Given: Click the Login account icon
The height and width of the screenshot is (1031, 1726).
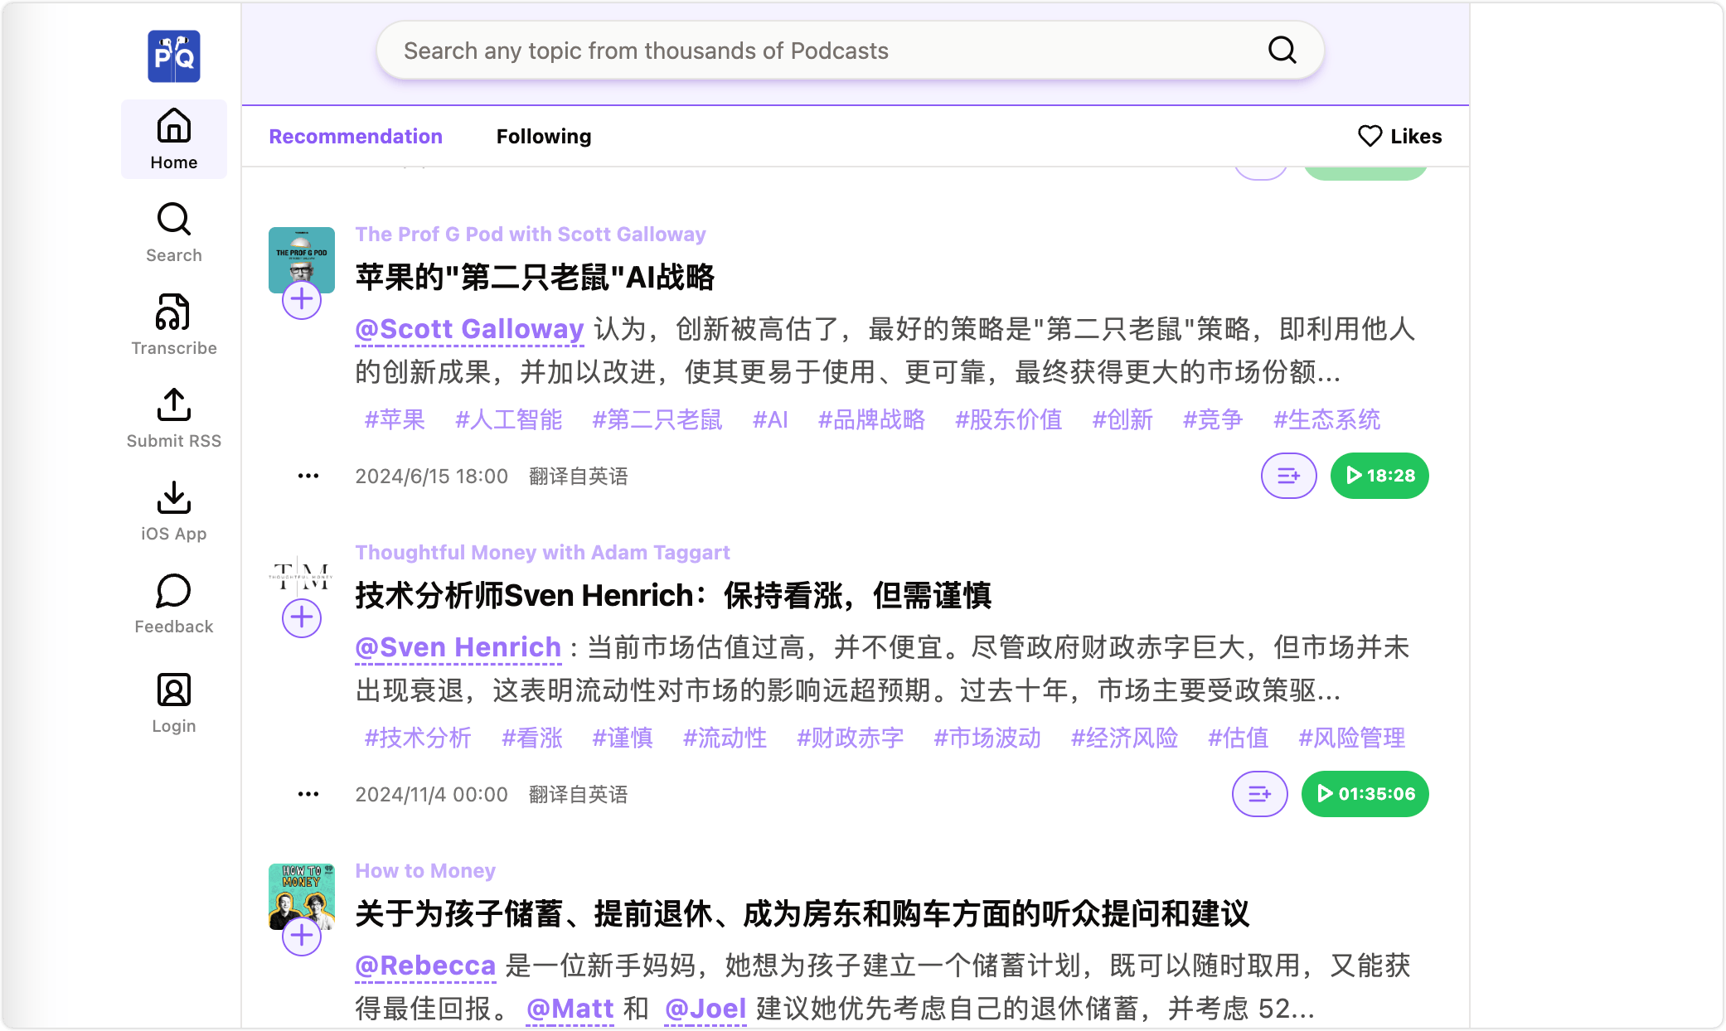Looking at the screenshot, I should 173,694.
